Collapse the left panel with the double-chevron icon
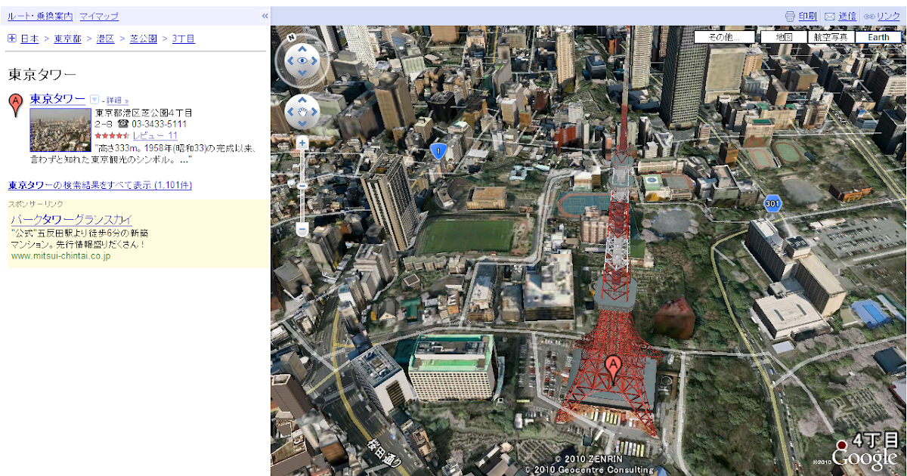This screenshot has width=907, height=476. coord(265,15)
